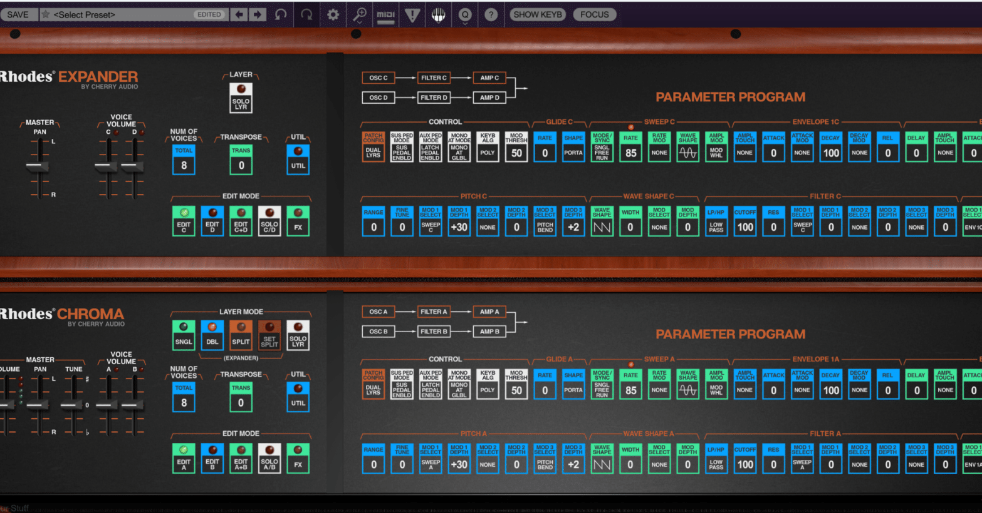Click the QWERTY mapping Q icon
The height and width of the screenshot is (513, 982).
pyautogui.click(x=464, y=14)
